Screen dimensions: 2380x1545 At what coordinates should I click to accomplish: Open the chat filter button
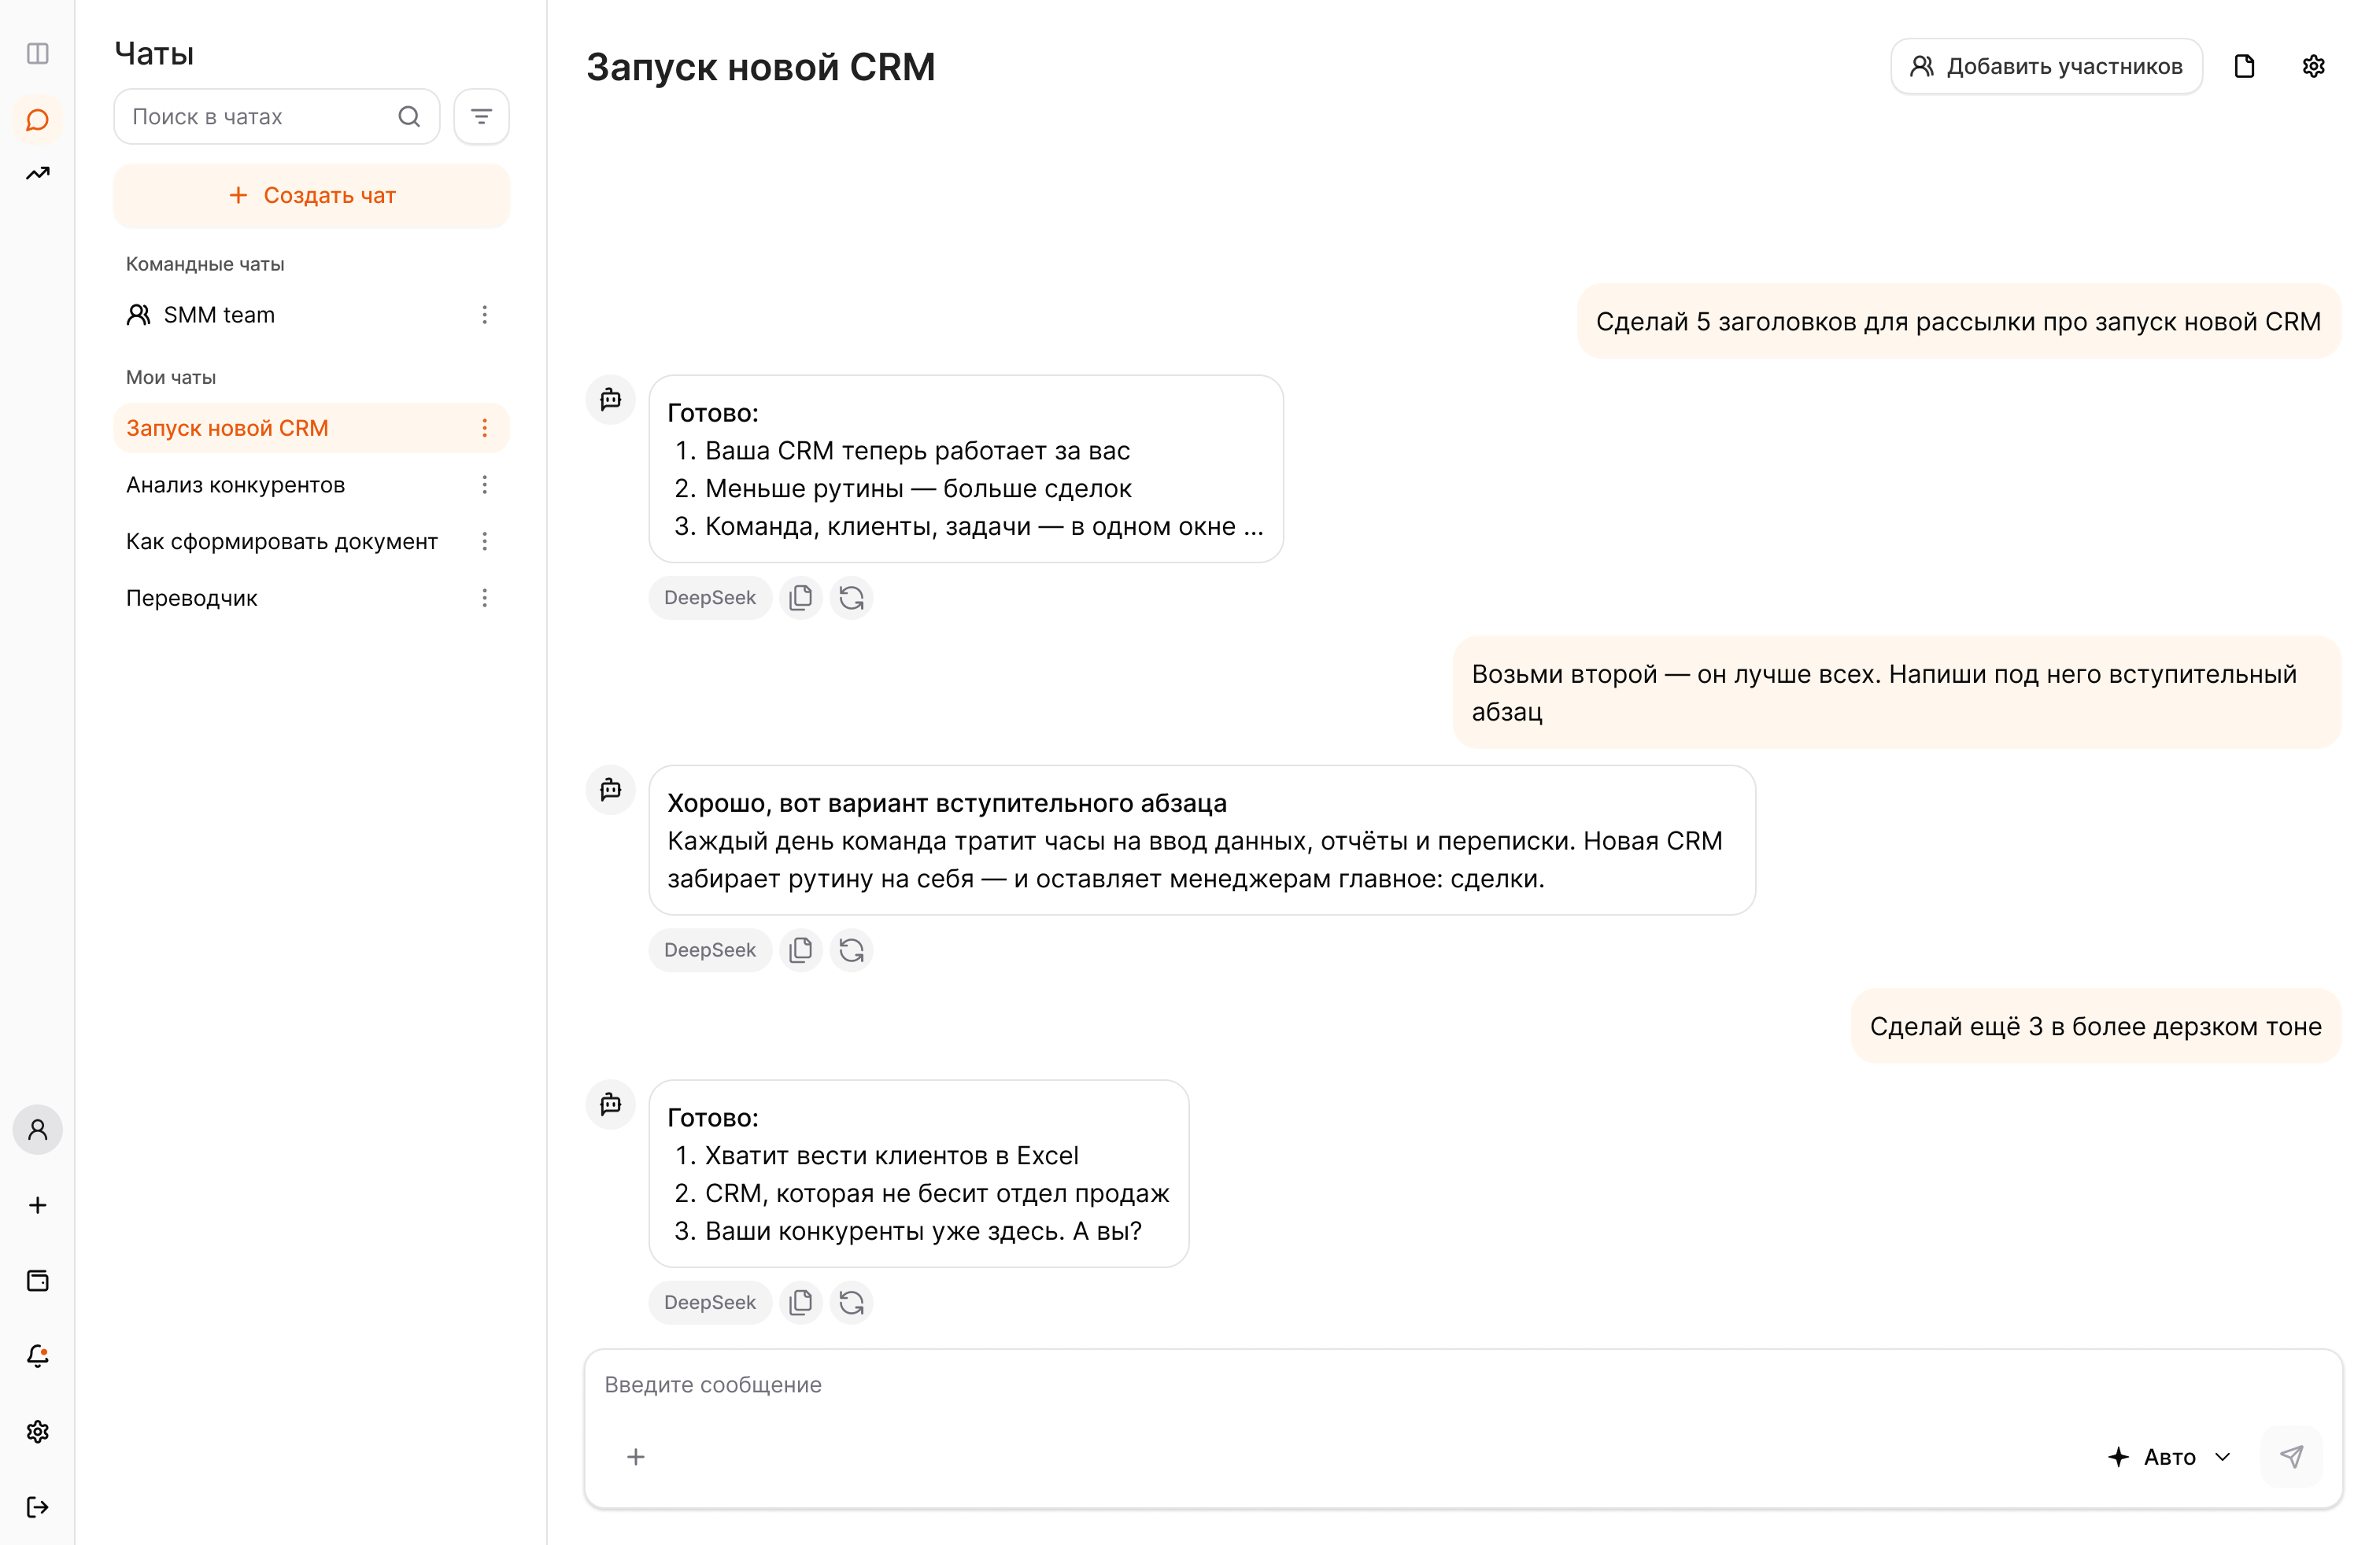point(481,117)
